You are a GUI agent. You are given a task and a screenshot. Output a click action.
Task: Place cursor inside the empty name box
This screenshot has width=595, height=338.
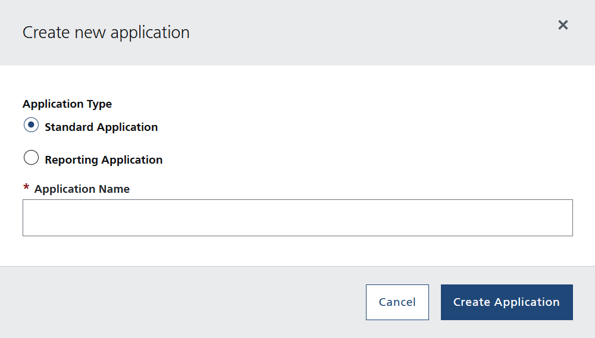click(297, 218)
